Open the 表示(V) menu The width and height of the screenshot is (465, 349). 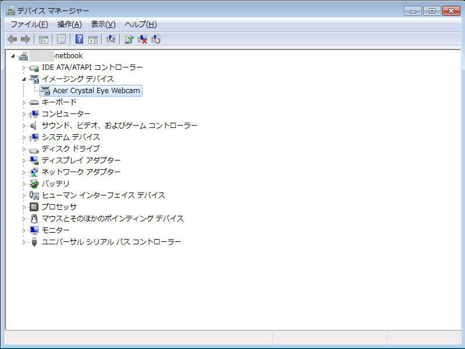[x=102, y=24]
